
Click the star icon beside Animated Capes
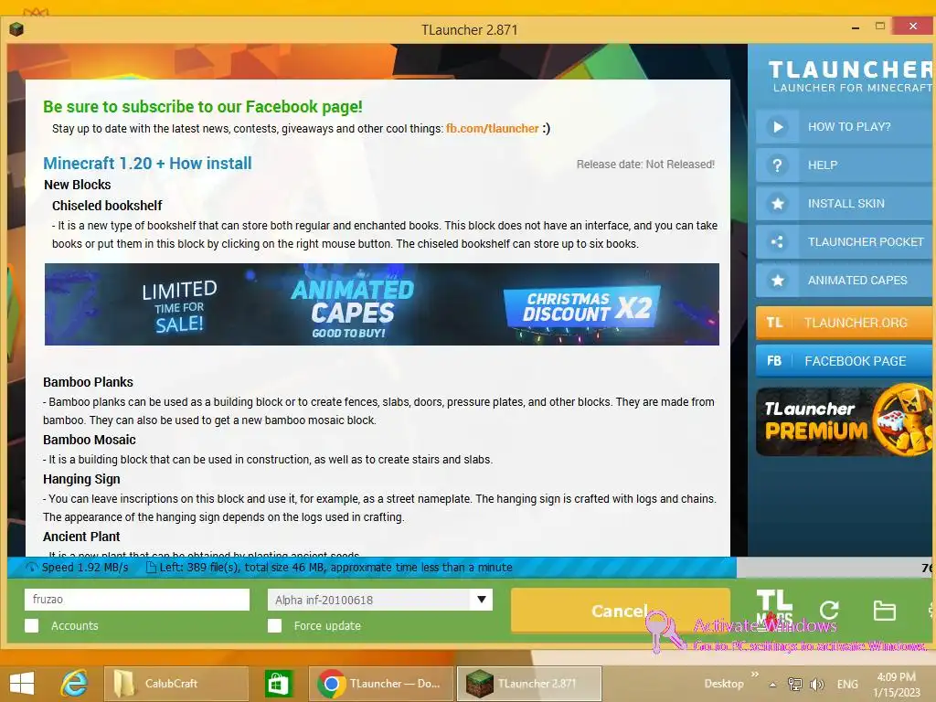click(x=777, y=280)
